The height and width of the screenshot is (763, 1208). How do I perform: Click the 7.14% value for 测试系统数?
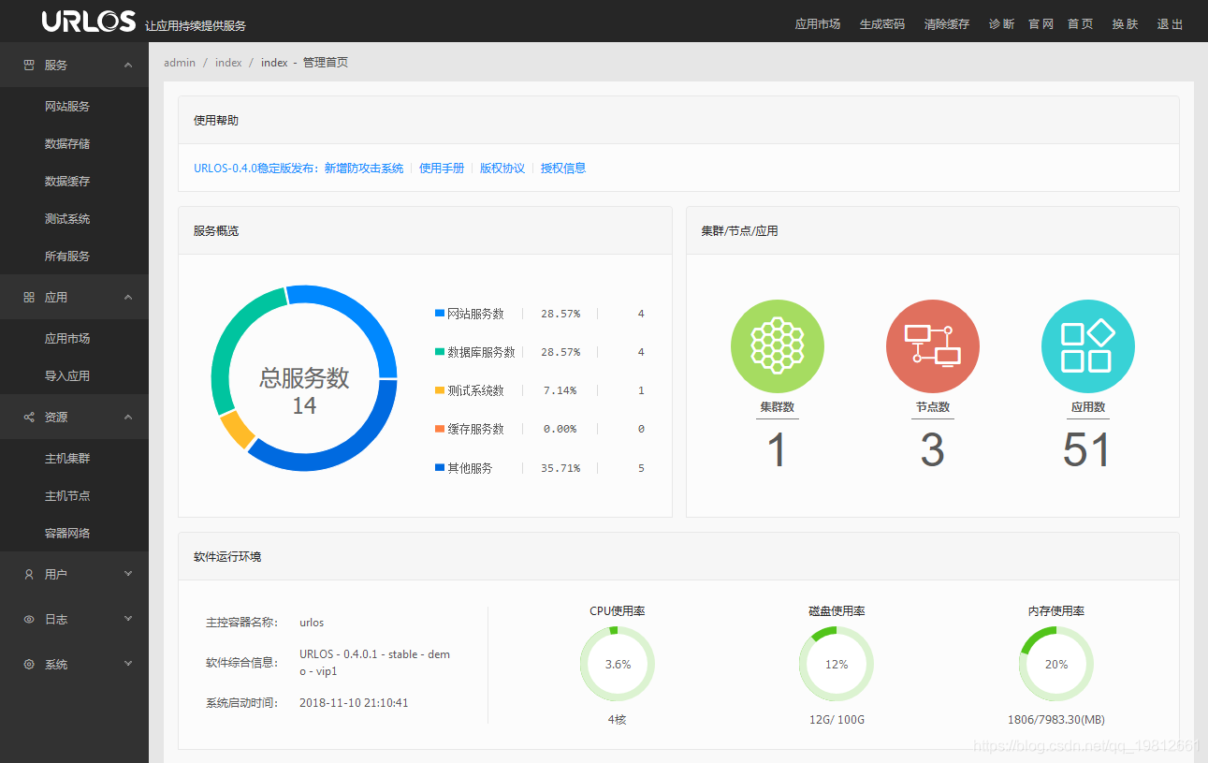[560, 390]
